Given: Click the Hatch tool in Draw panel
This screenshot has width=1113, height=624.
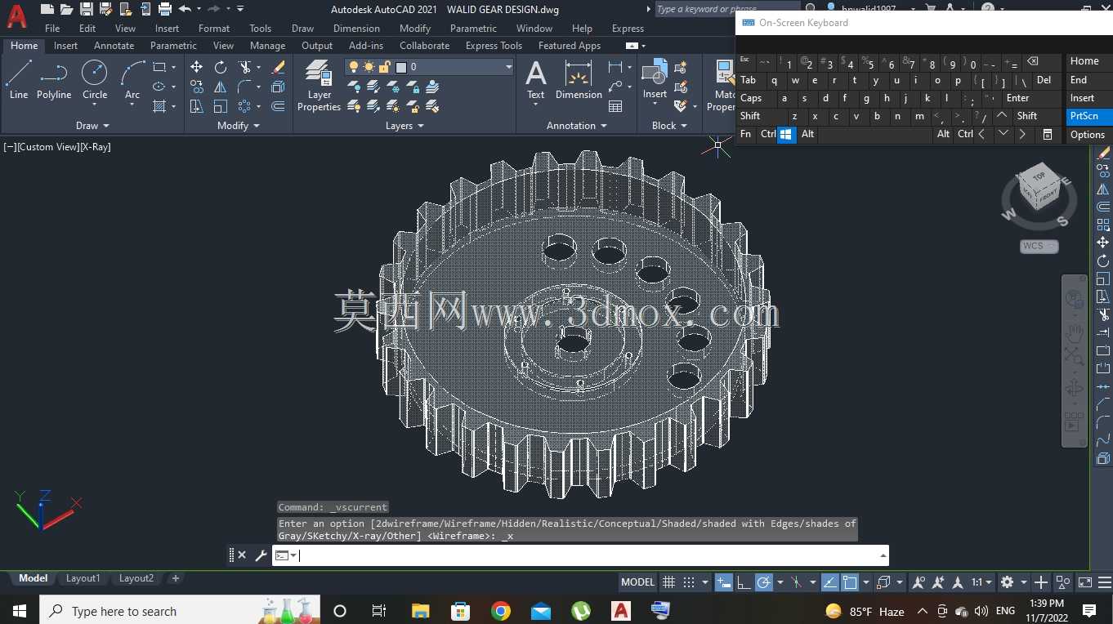Looking at the screenshot, I should click(159, 106).
